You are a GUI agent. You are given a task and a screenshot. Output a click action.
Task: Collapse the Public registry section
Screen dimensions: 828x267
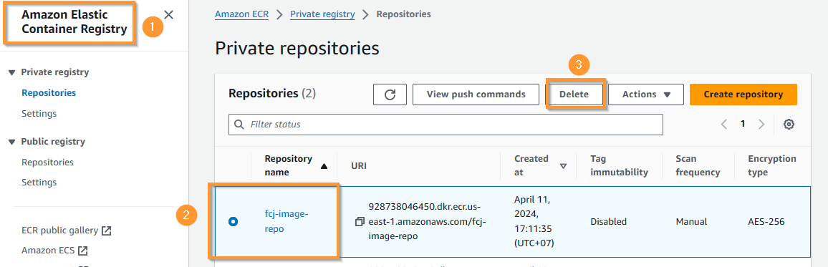tap(12, 142)
